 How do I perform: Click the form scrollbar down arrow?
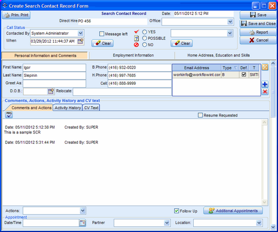(x=273, y=227)
